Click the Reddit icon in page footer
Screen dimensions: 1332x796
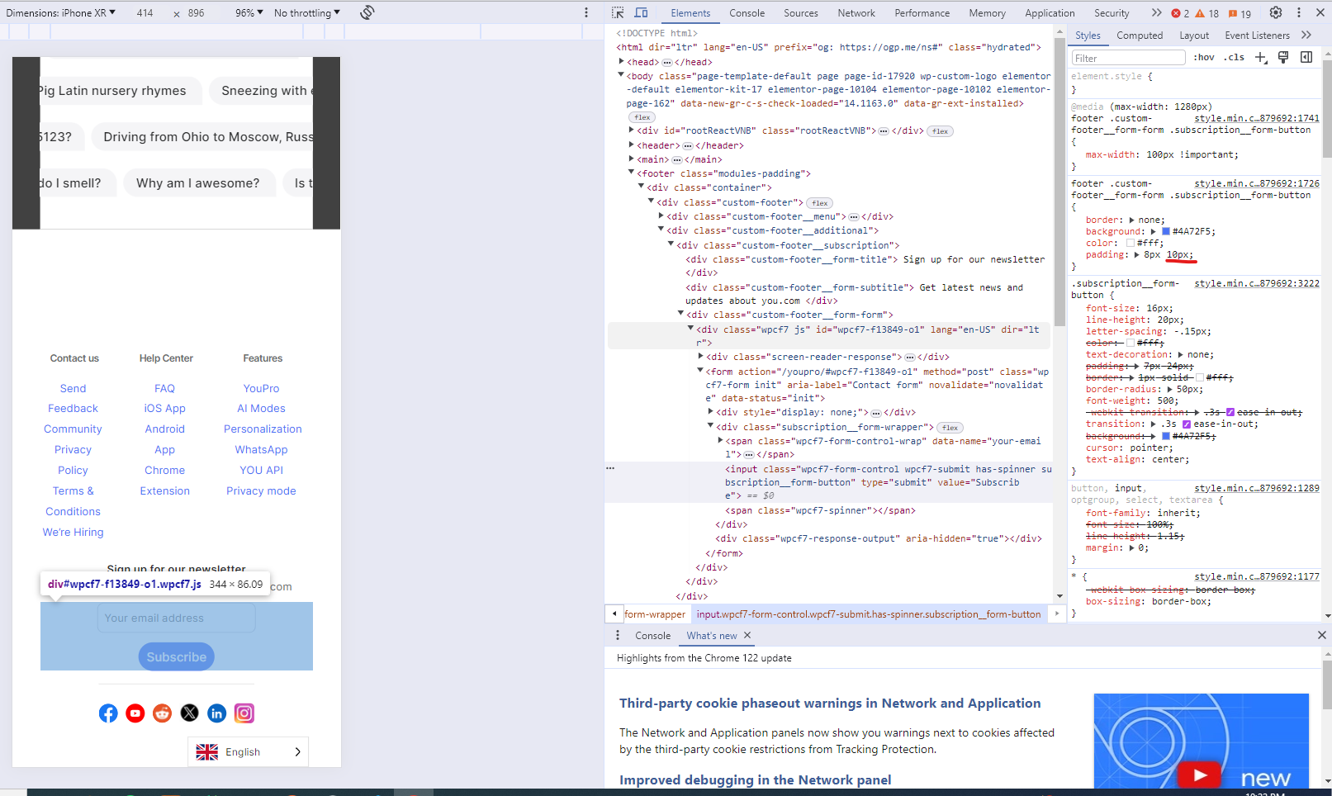pos(163,713)
